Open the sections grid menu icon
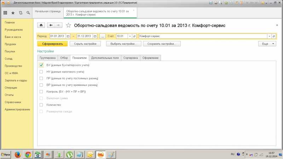The height and width of the screenshot is (159, 283). (x=5, y=13)
